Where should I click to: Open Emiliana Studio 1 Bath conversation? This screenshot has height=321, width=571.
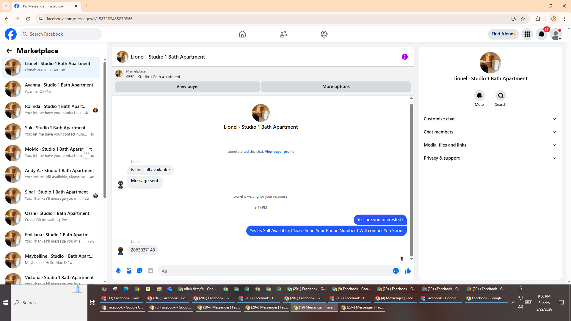pyautogui.click(x=51, y=238)
